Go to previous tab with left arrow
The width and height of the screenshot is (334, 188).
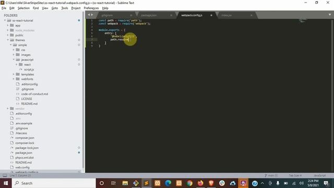coord(89,15)
